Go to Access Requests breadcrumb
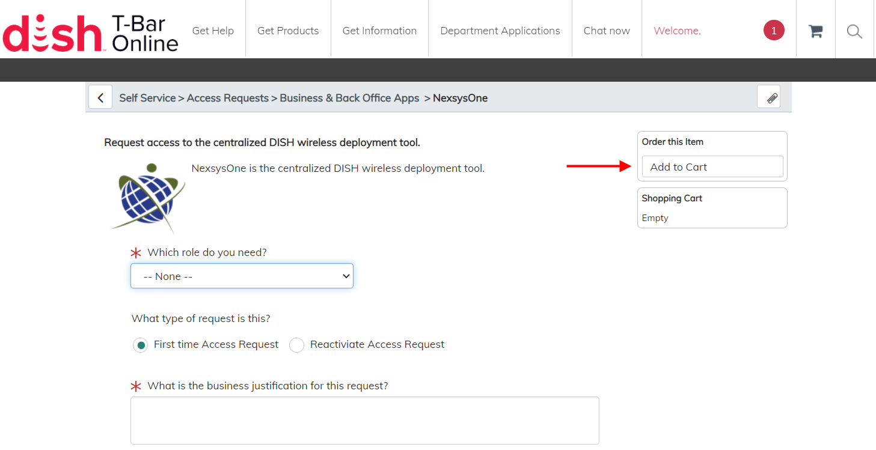This screenshot has height=450, width=876. click(228, 98)
